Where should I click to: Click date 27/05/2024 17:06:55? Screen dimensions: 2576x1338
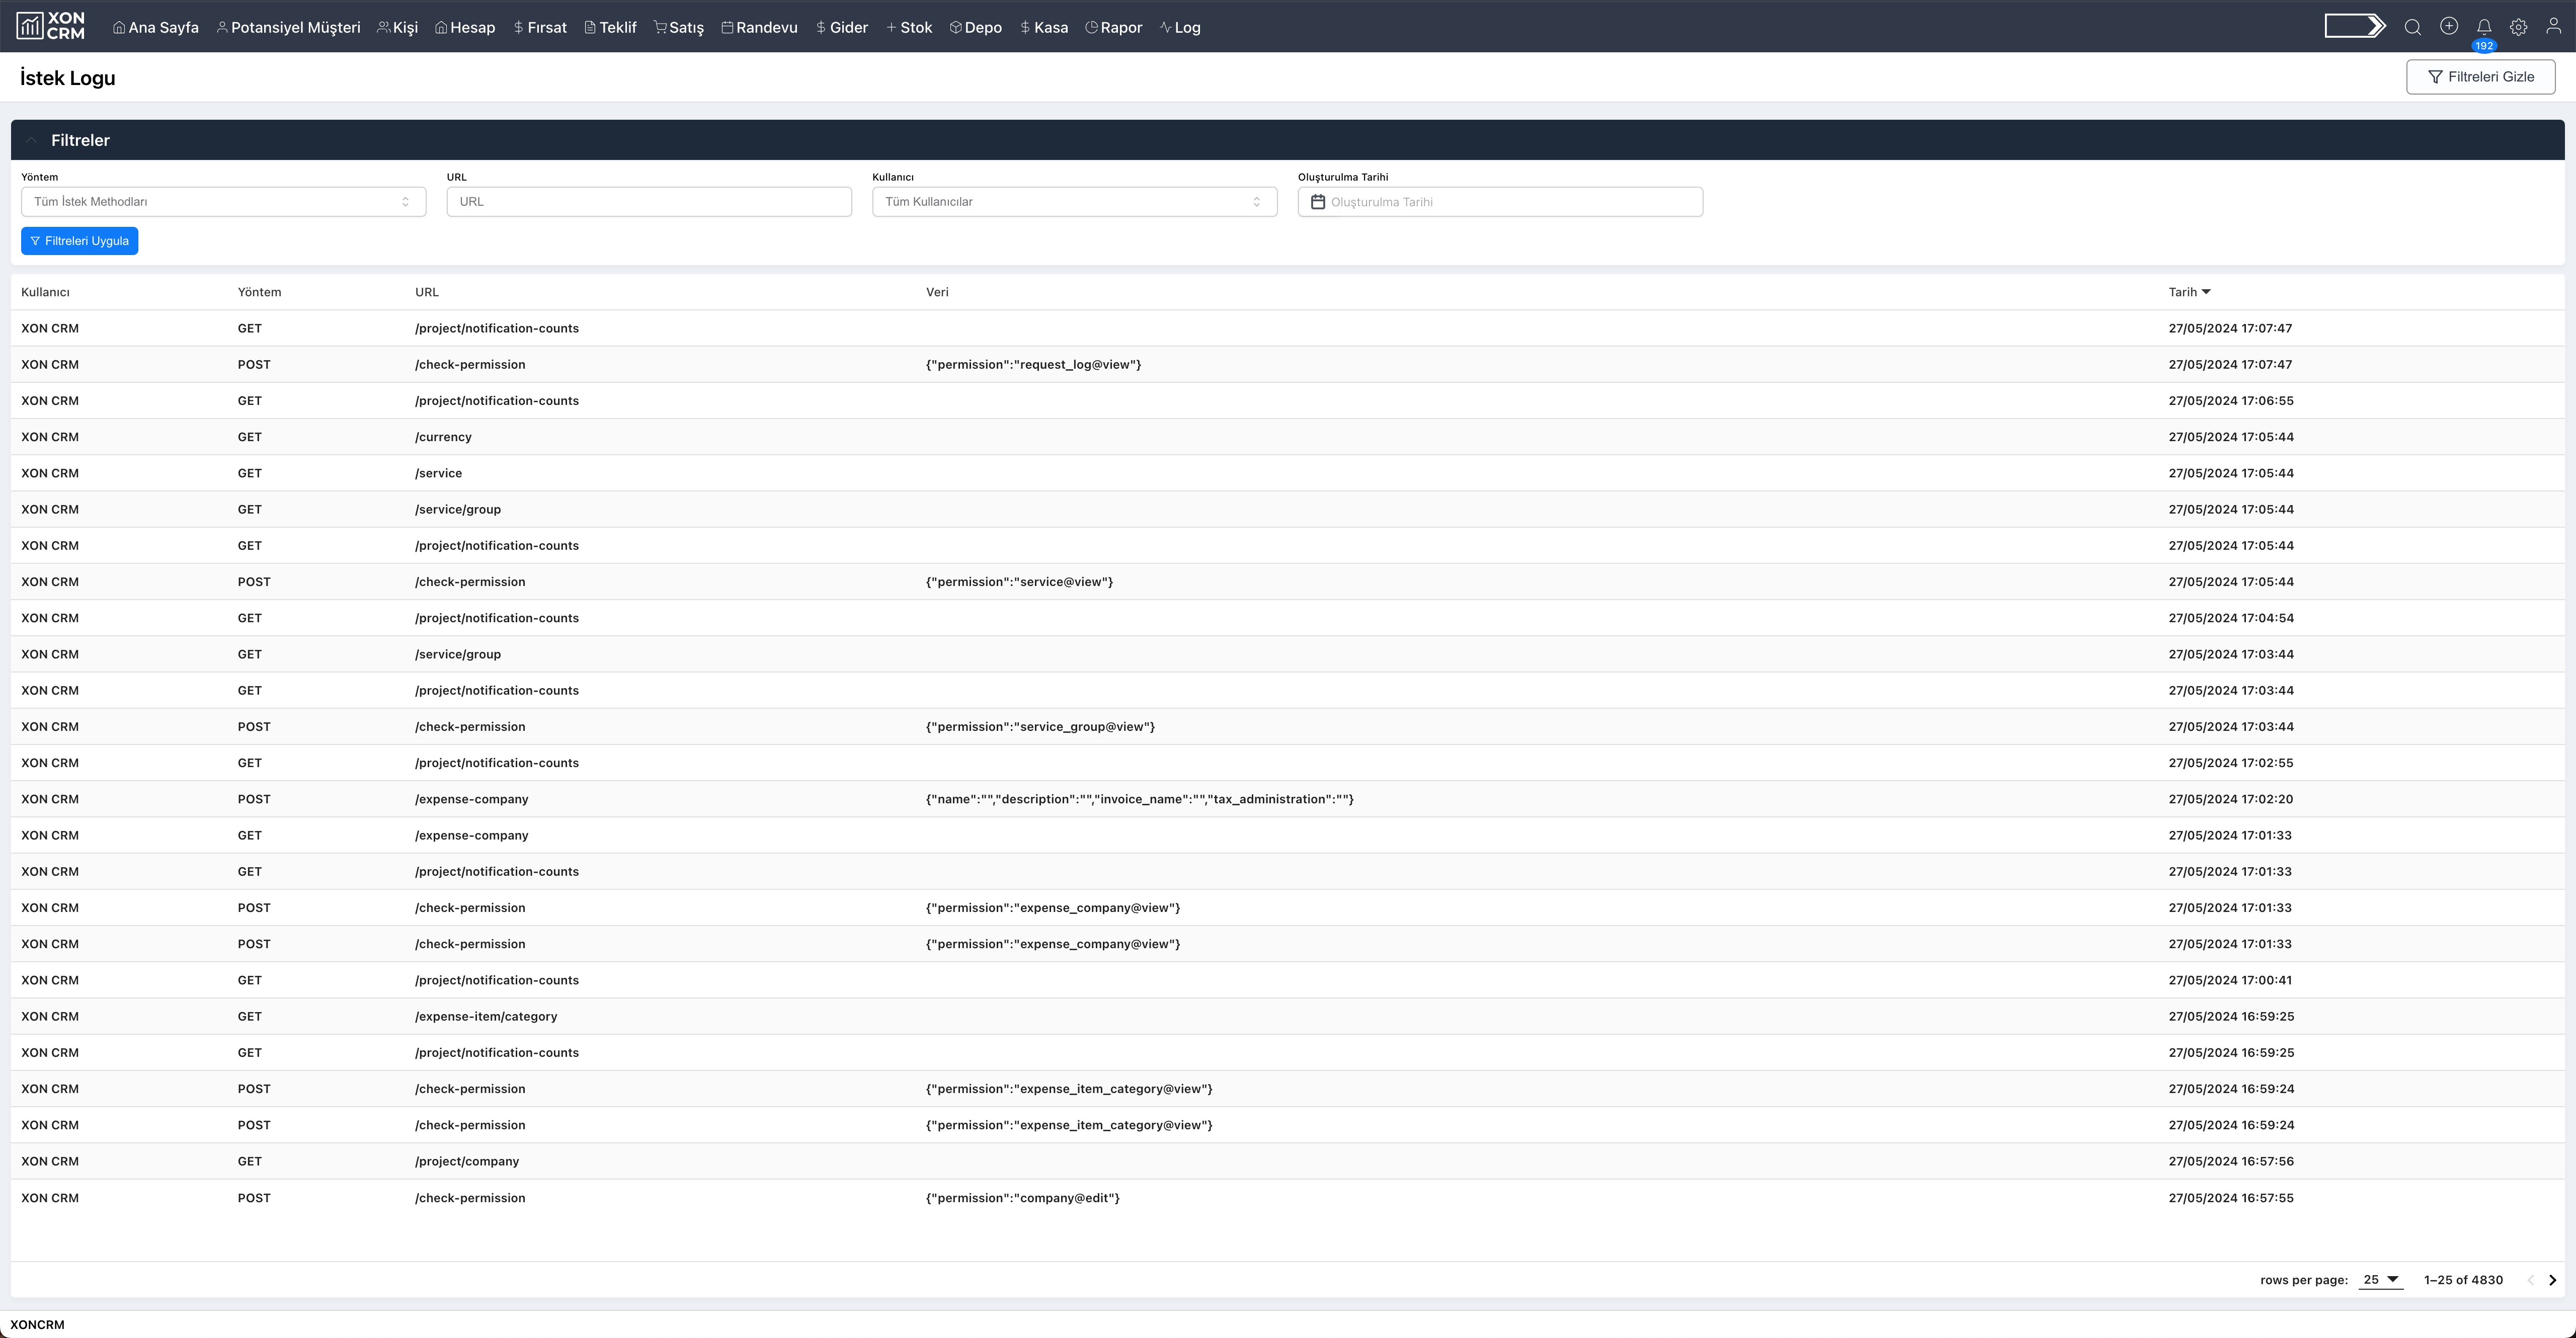tap(2230, 401)
